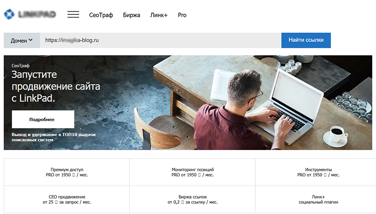This screenshot has width=376, height=214.
Task: Click the banner headline Запустите продвижение сайта
Action: click(56, 87)
